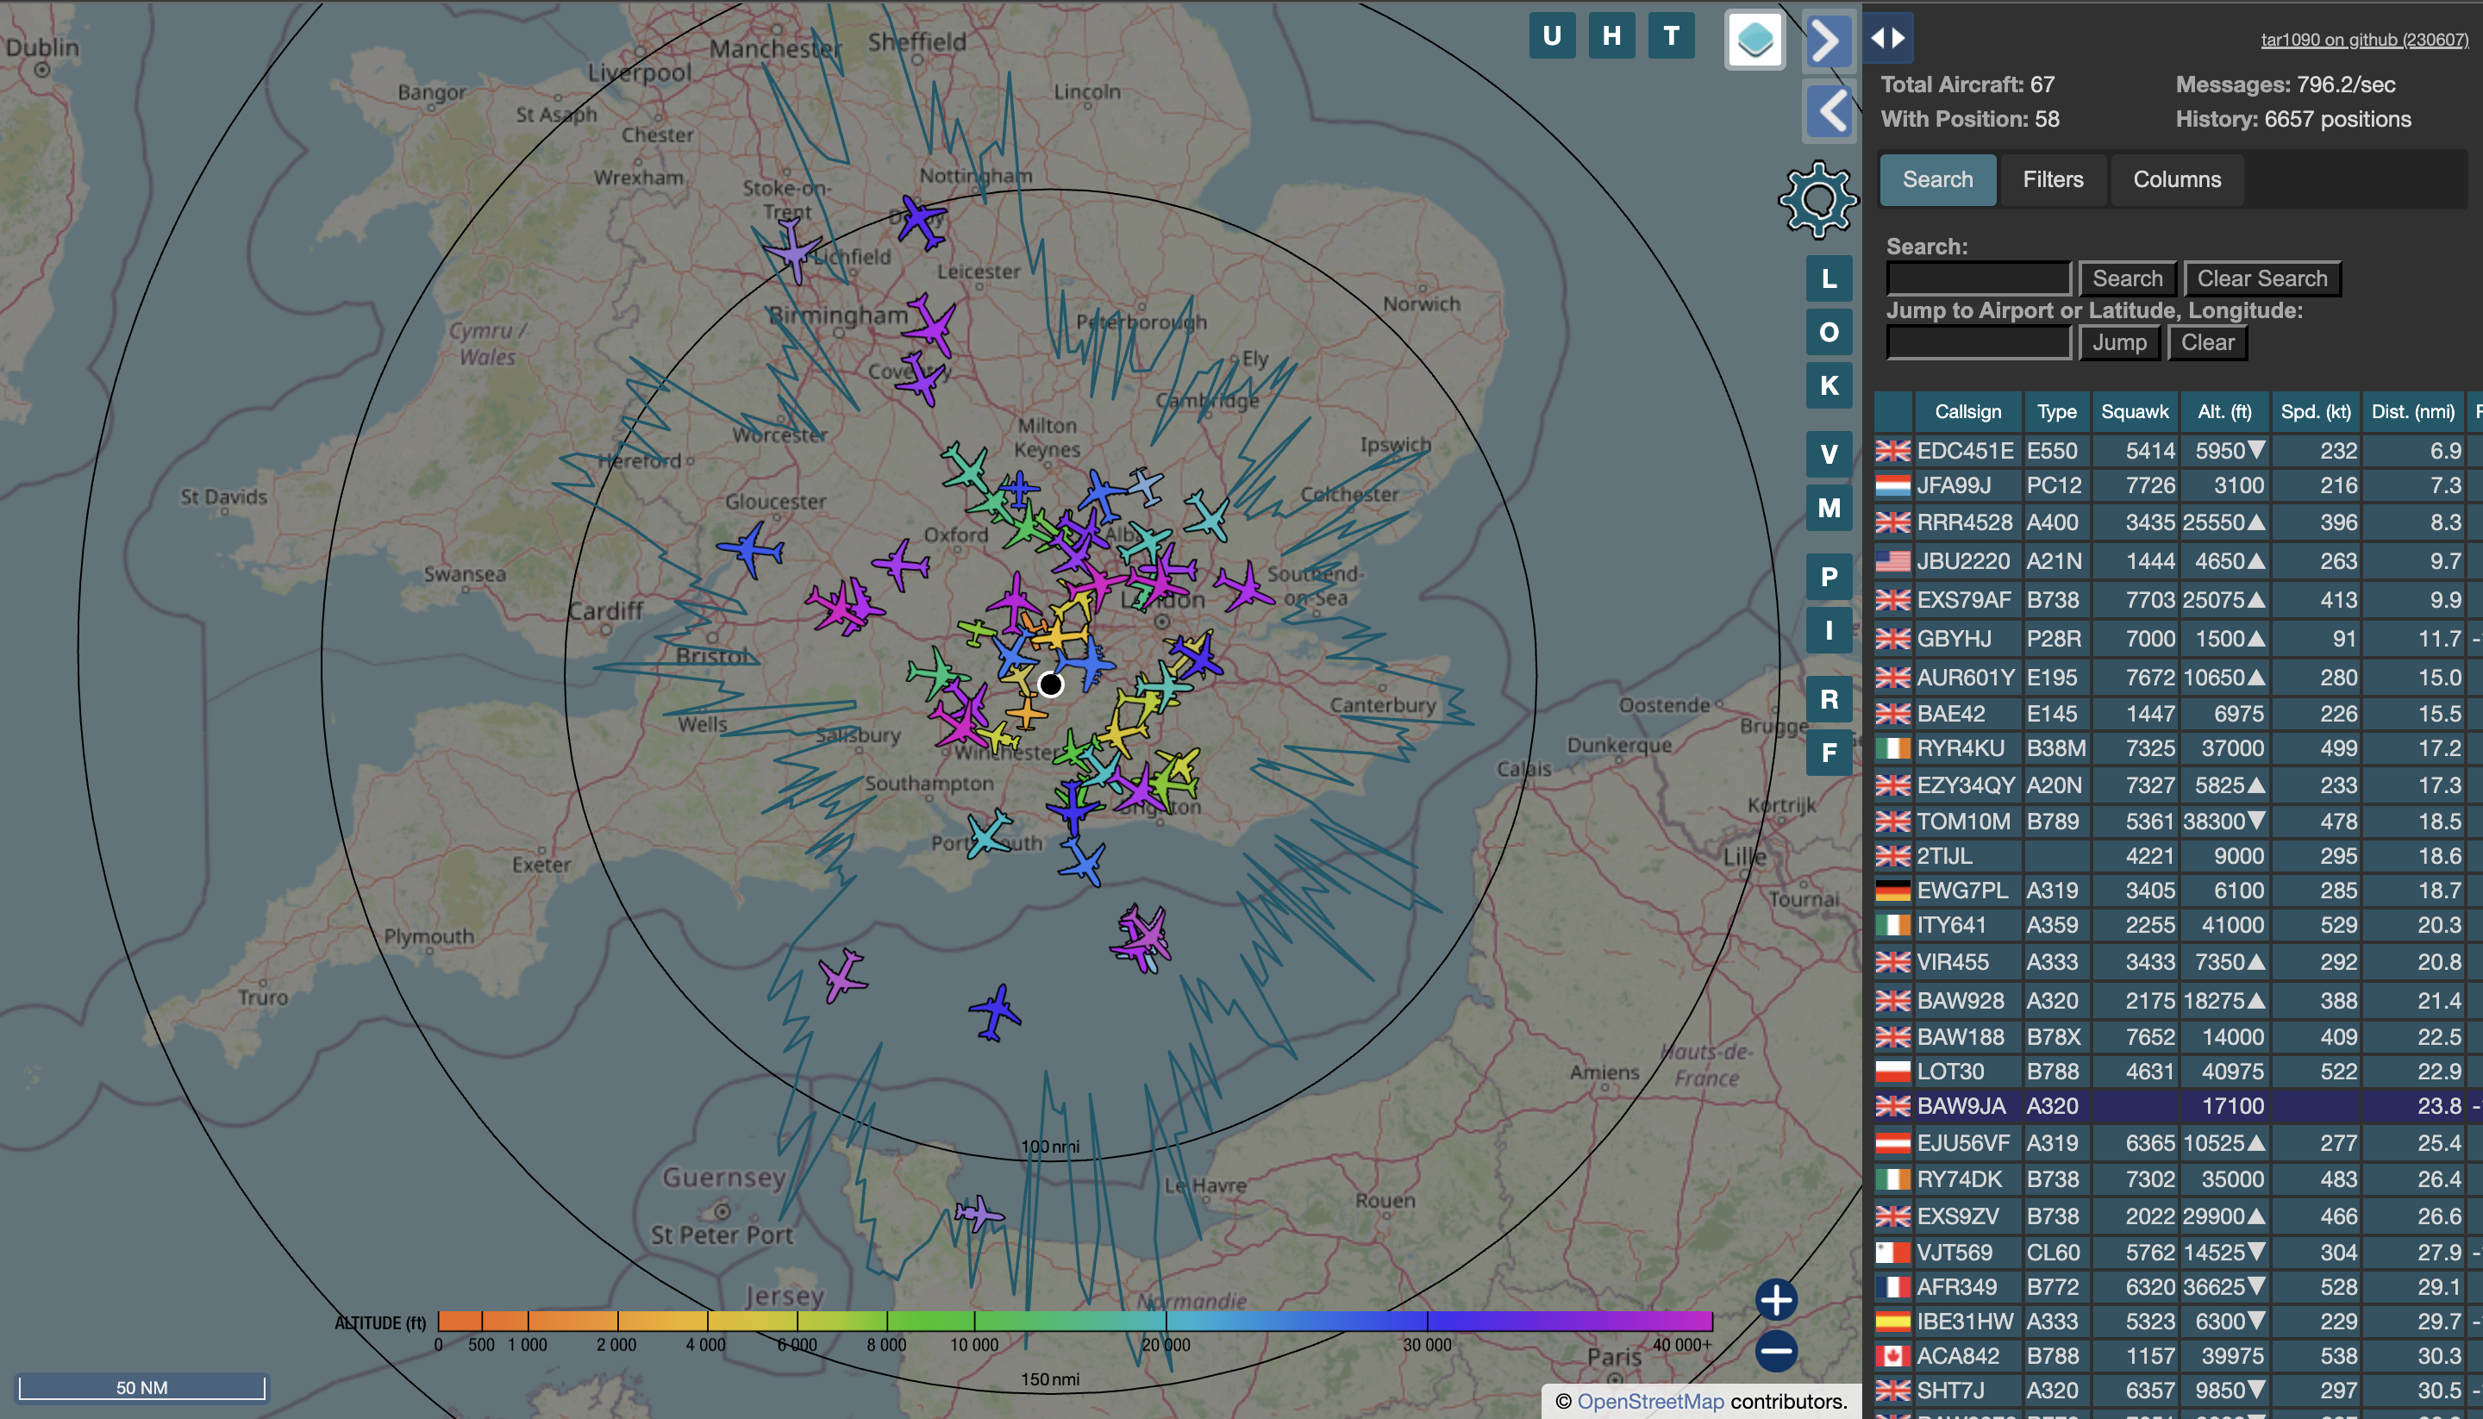The image size is (2483, 1419).
Task: Select the SHT7J aircraft row
Action: point(2177,1391)
